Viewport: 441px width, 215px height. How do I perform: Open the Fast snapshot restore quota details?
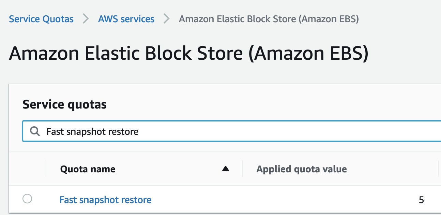(x=105, y=200)
